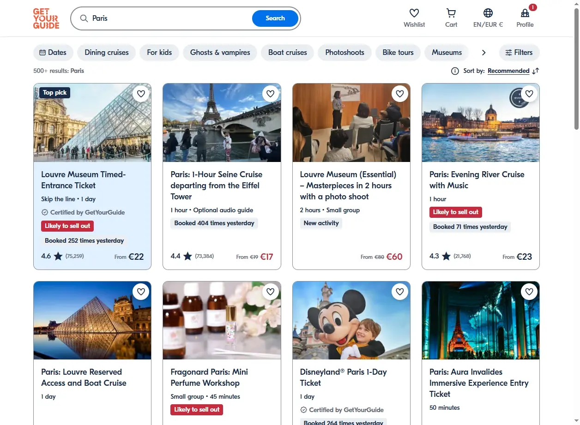The height and width of the screenshot is (425, 580).
Task: Click the sort order arrows icon
Action: pyautogui.click(x=536, y=71)
